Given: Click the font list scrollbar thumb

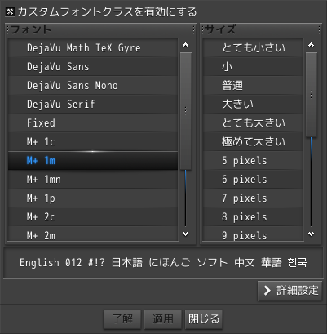Looking at the screenshot, I should (186, 111).
